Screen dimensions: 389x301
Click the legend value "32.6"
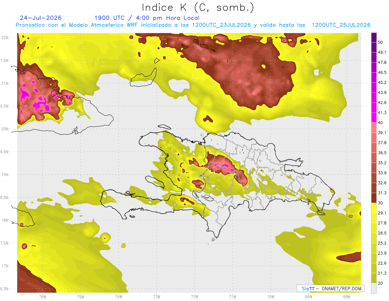(x=382, y=183)
